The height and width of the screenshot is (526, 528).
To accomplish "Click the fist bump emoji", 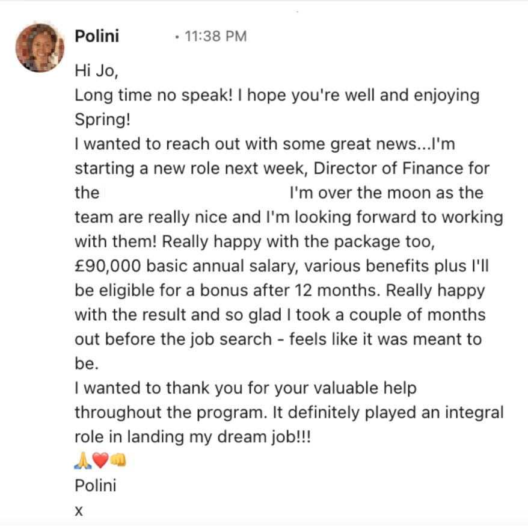I will (x=118, y=462).
